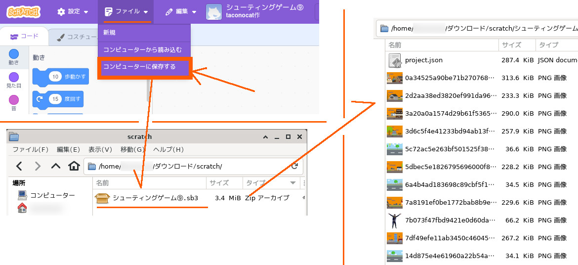
Task: Click the right panel path field
Action: [477, 28]
